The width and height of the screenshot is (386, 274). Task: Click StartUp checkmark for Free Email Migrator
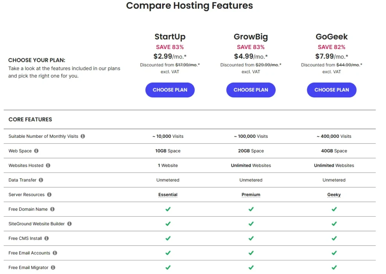[168, 268]
